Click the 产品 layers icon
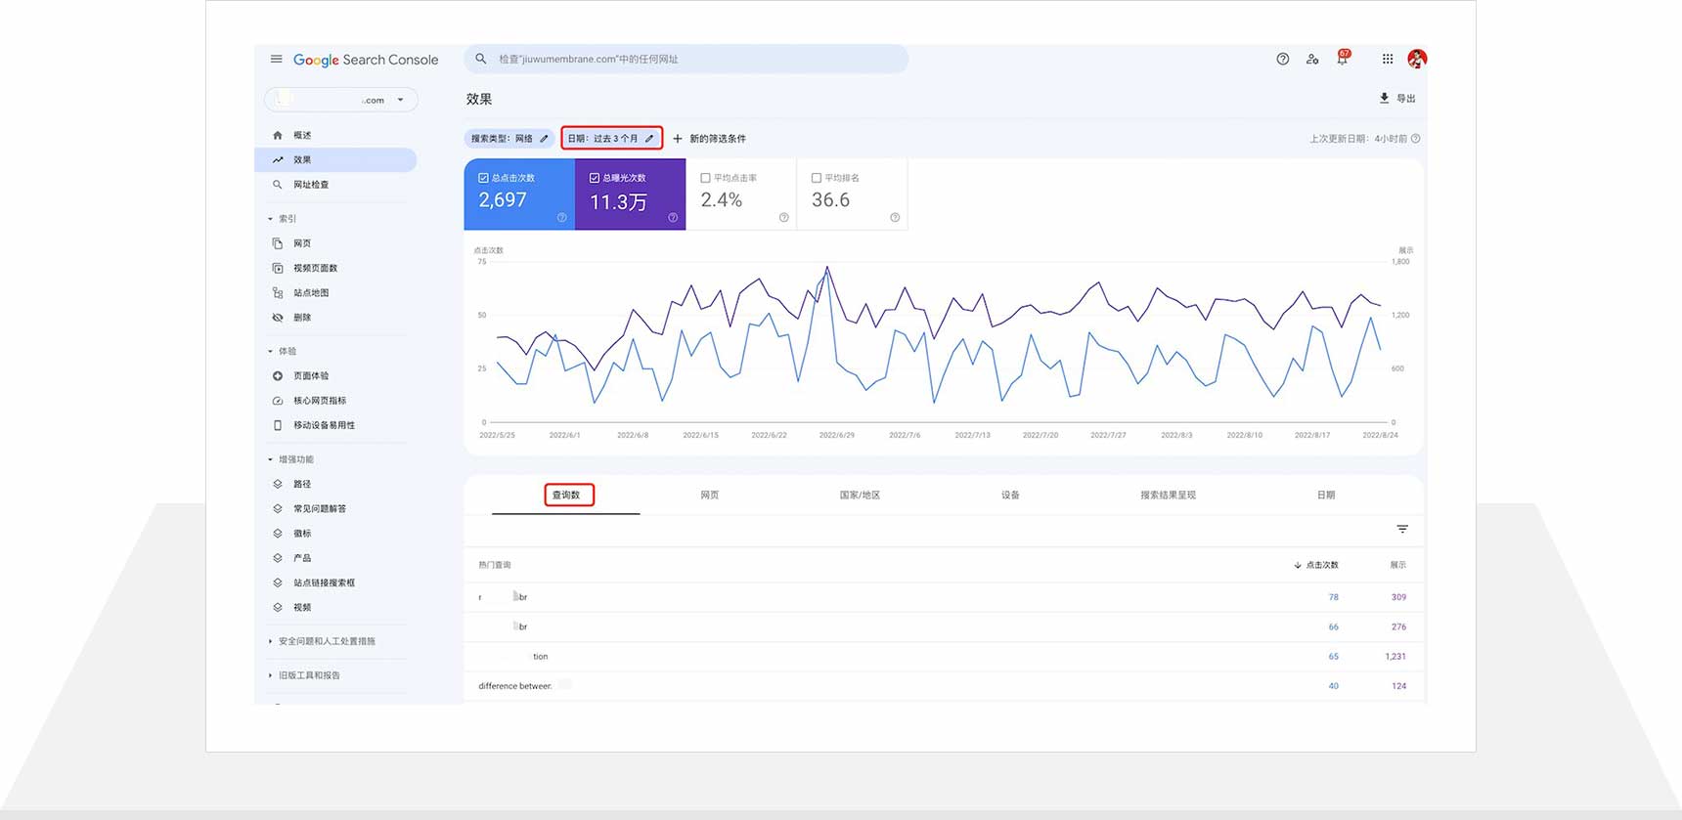This screenshot has width=1682, height=820. (x=278, y=558)
